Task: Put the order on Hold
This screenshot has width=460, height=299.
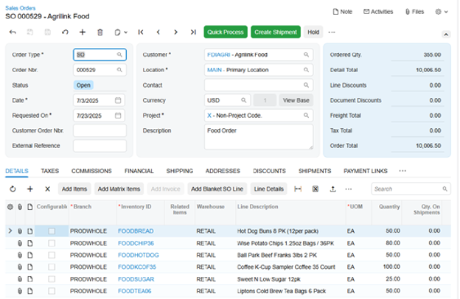Action: click(x=313, y=32)
